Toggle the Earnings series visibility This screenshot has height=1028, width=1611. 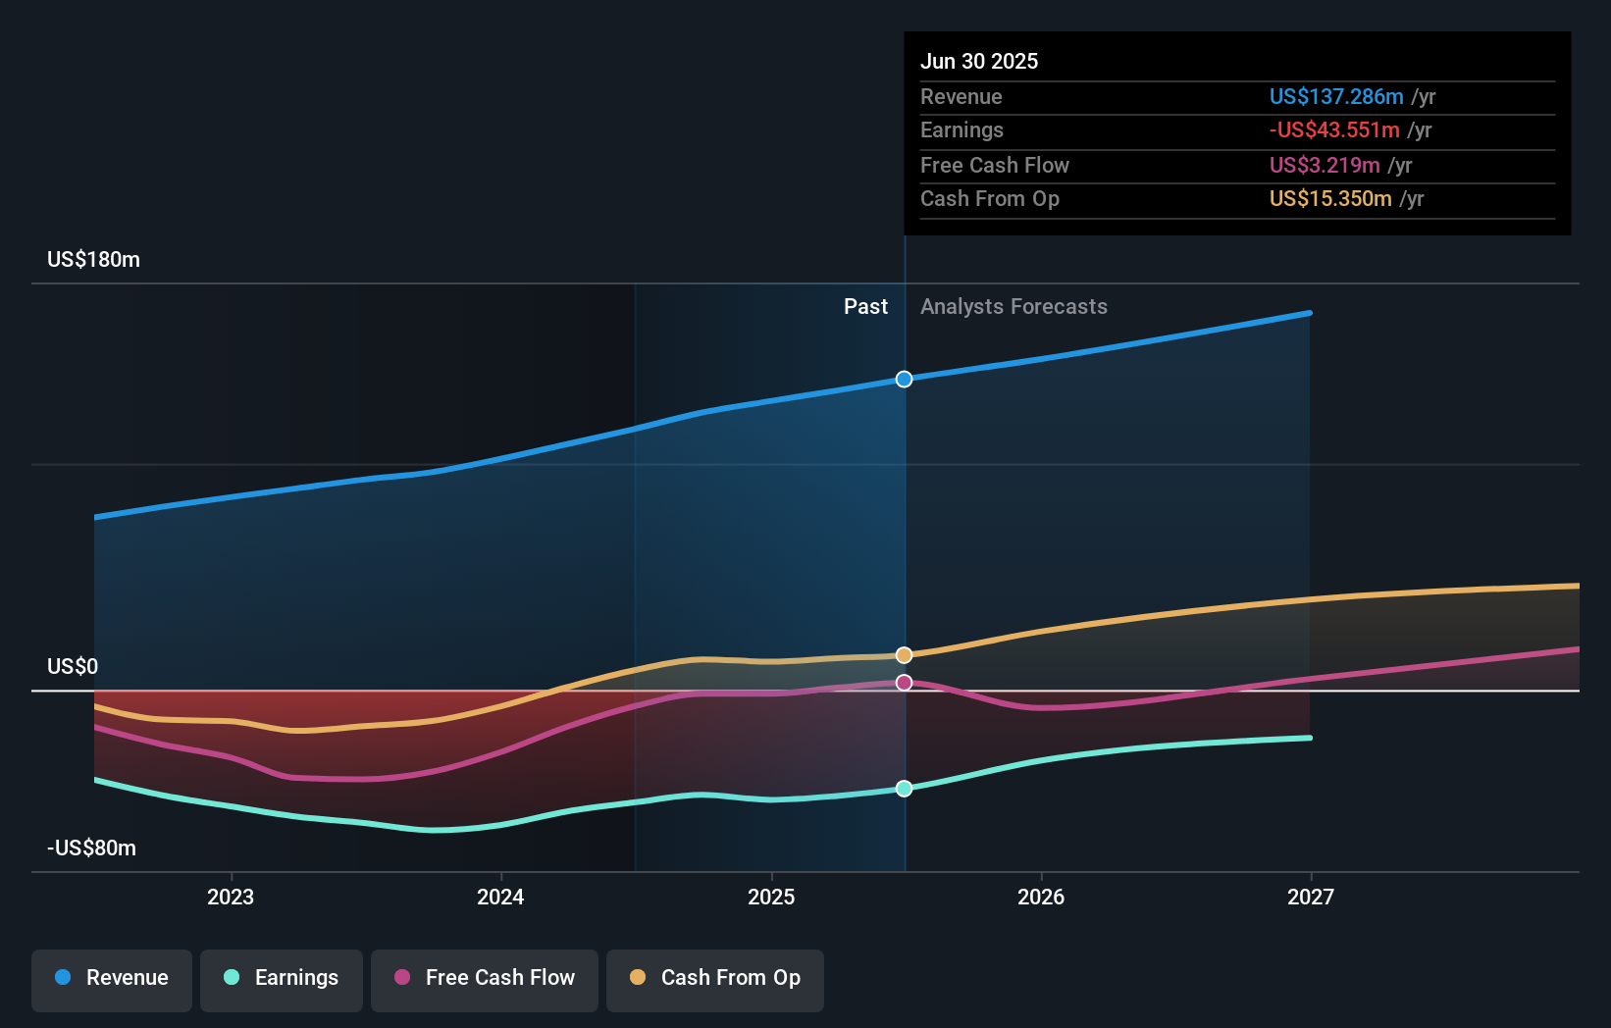282,978
